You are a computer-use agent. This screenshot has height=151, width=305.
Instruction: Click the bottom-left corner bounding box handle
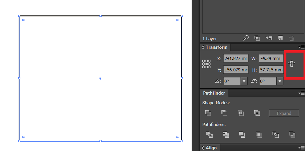19,141
